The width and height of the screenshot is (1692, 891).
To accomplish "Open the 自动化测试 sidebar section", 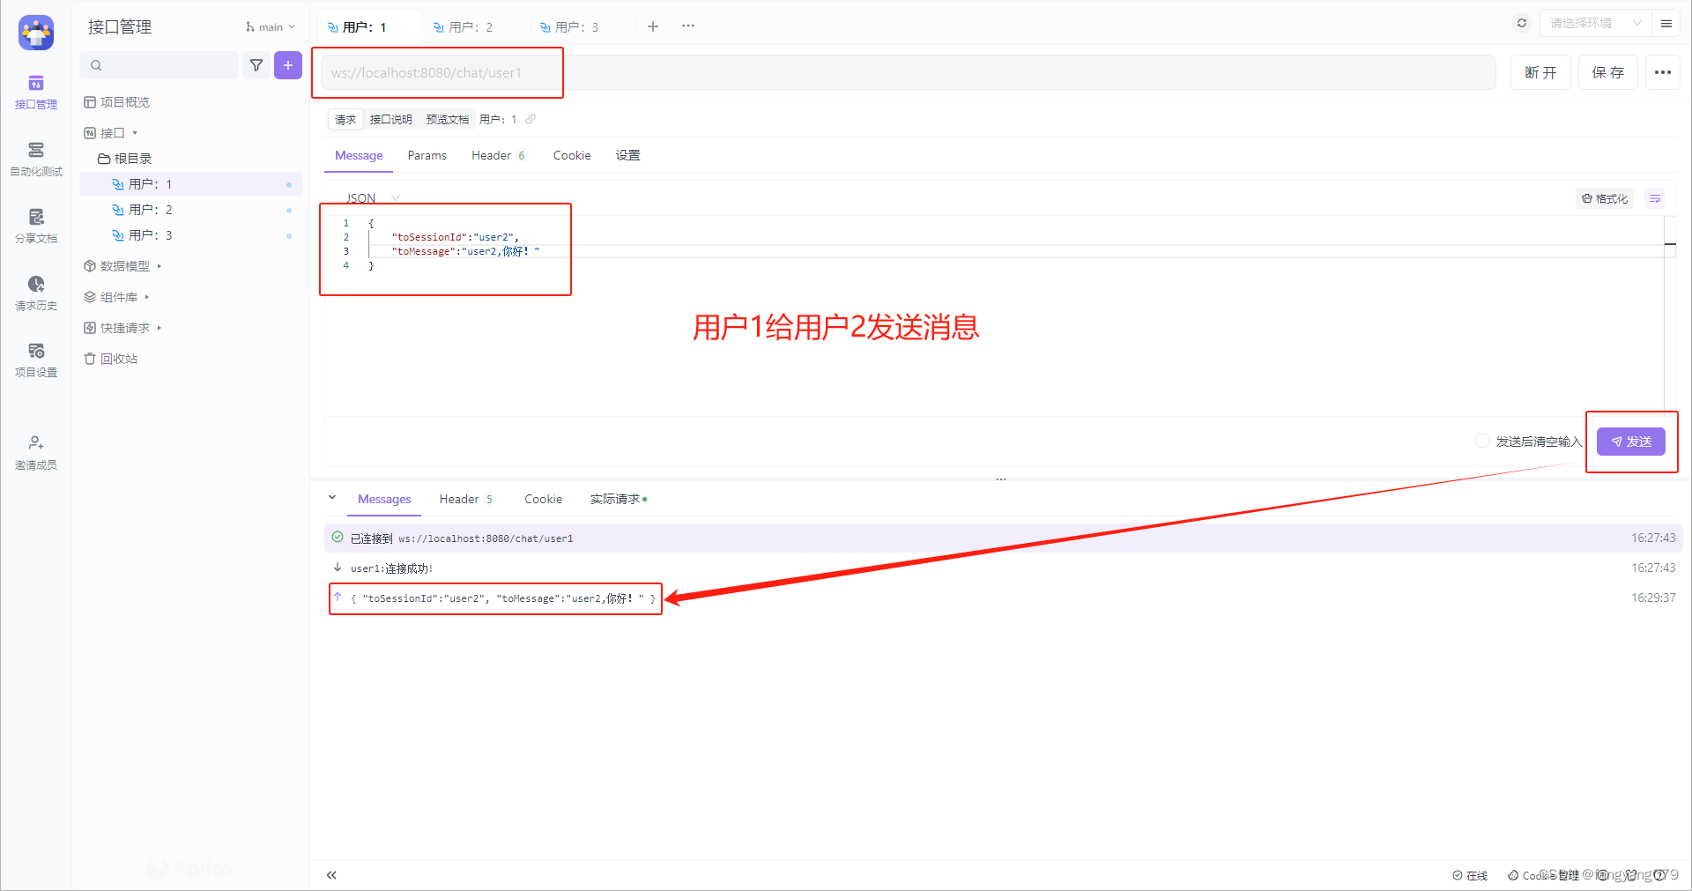I will pos(36,160).
